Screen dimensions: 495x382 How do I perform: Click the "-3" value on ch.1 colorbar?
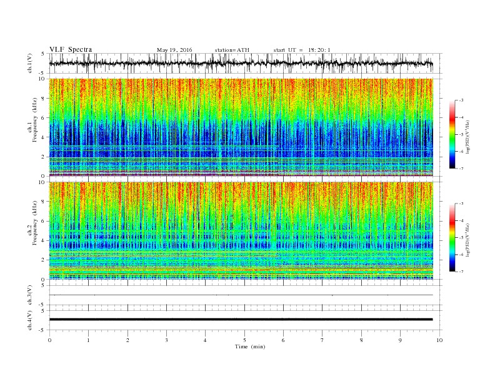(x=461, y=100)
